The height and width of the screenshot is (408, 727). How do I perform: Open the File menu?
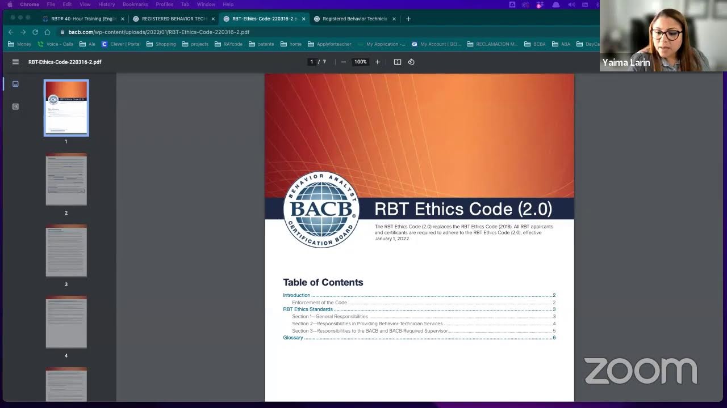(x=51, y=5)
